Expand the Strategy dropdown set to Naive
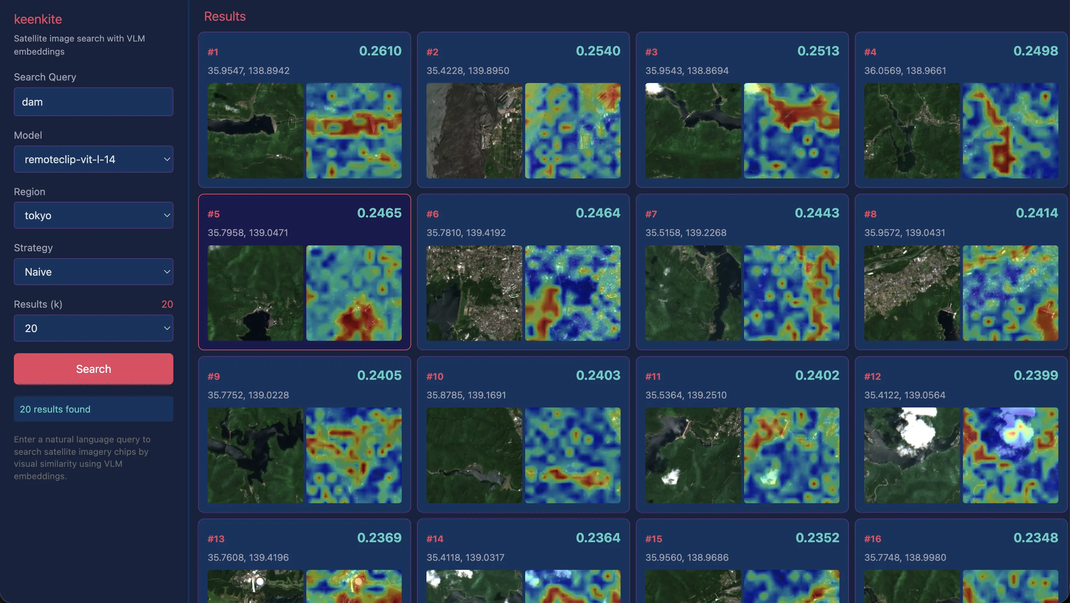The height and width of the screenshot is (603, 1070). (94, 272)
